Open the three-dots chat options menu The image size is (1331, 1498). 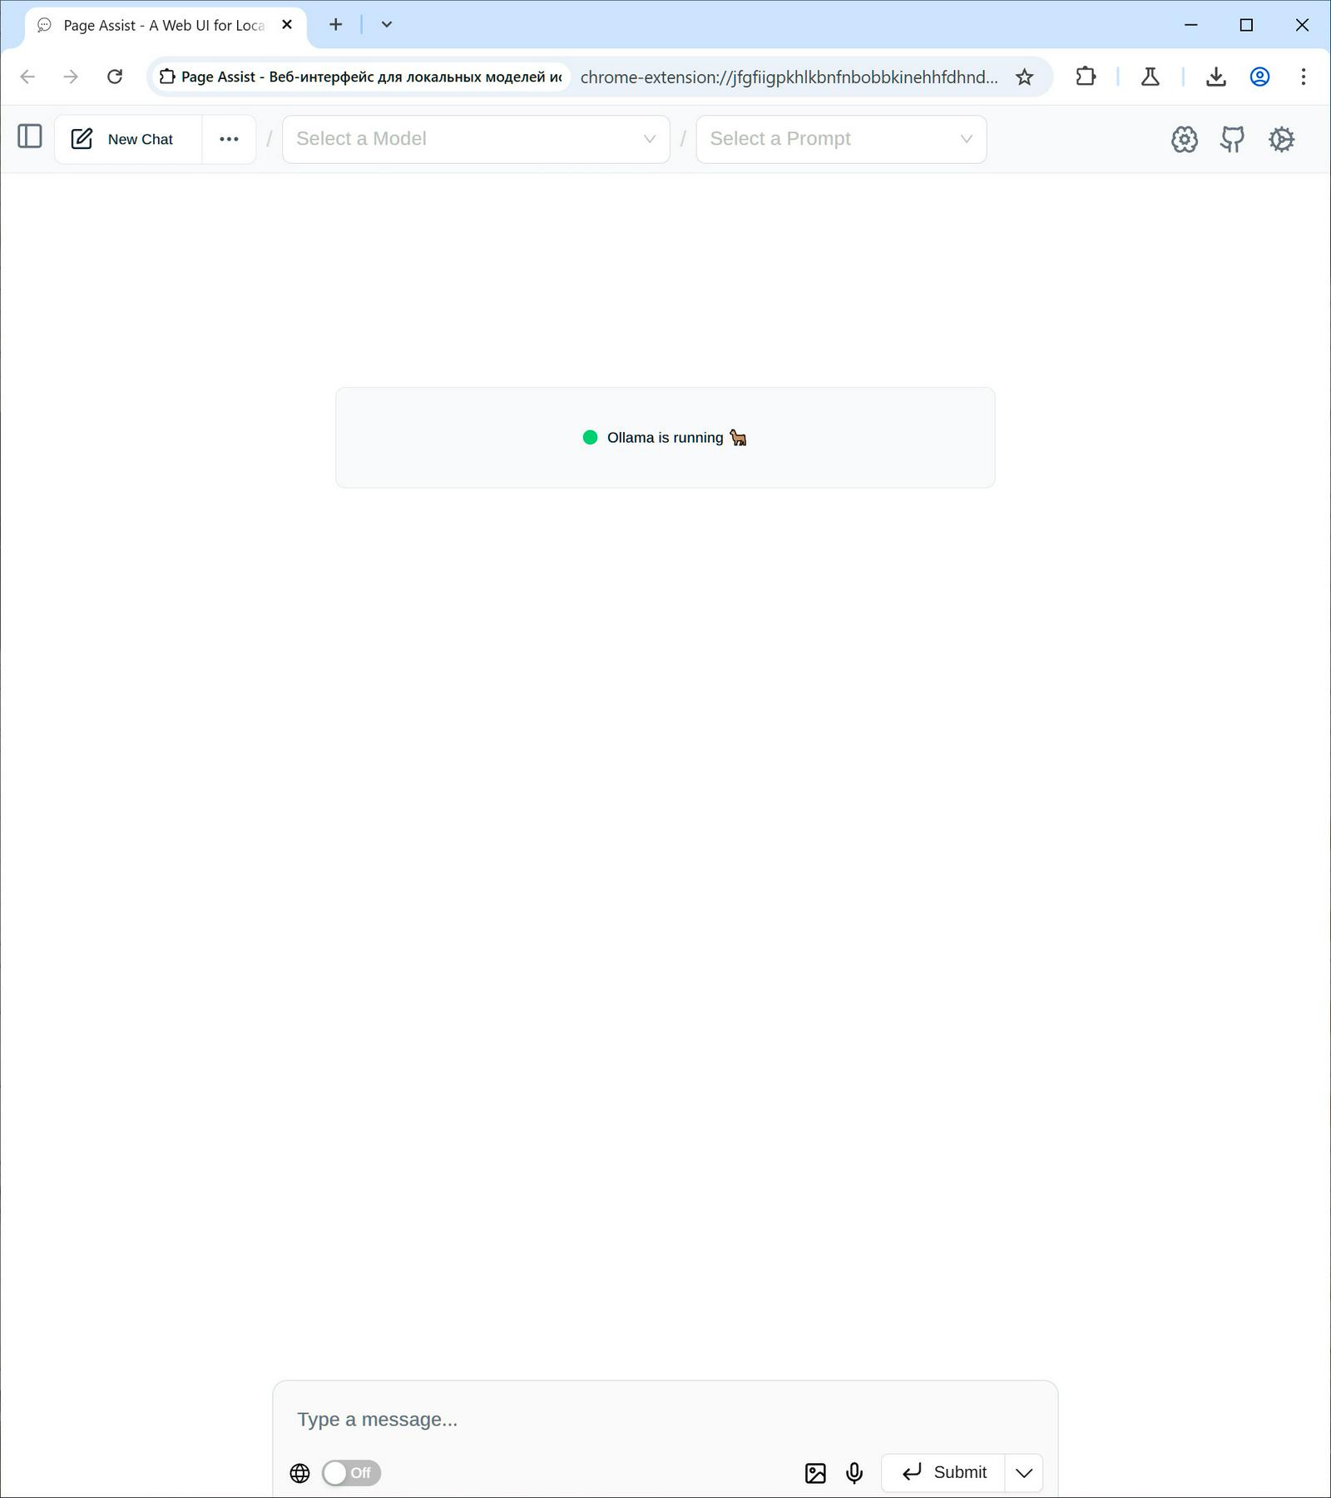(229, 139)
